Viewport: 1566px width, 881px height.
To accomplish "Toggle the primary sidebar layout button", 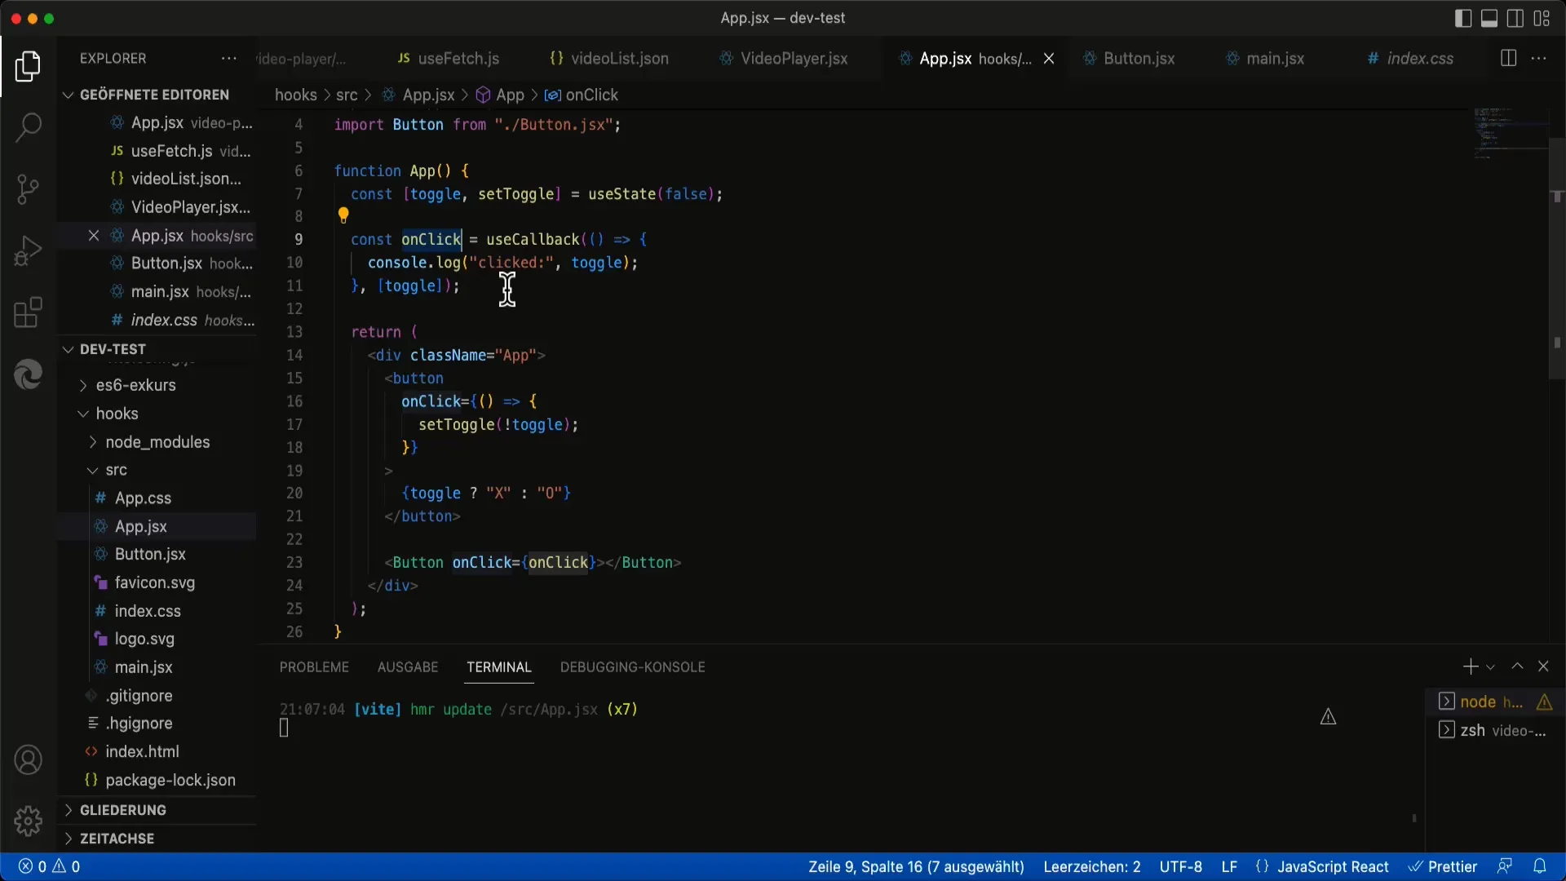I will coord(1463,18).
